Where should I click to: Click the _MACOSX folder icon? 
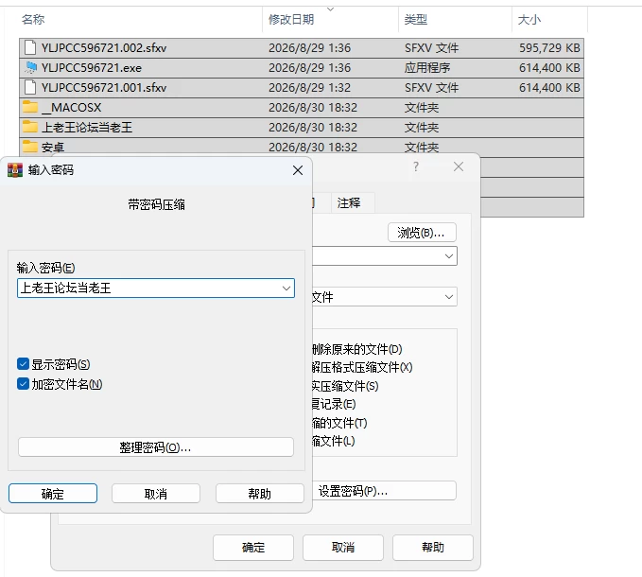[x=30, y=107]
